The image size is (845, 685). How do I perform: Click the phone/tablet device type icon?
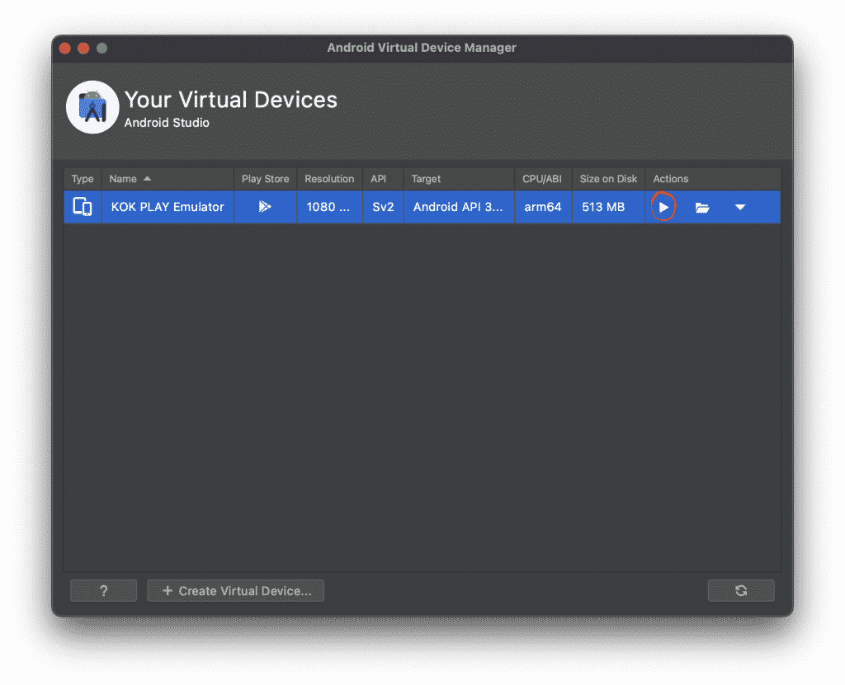pyautogui.click(x=83, y=207)
